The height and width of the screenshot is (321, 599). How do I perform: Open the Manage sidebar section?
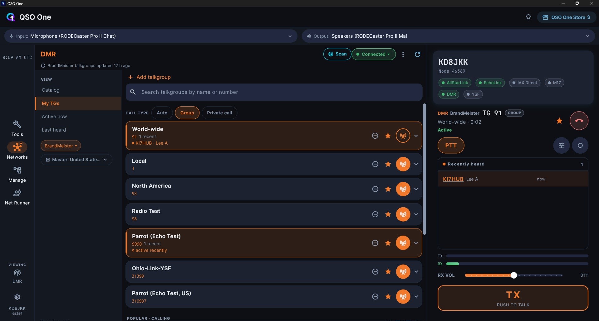[x=17, y=174]
